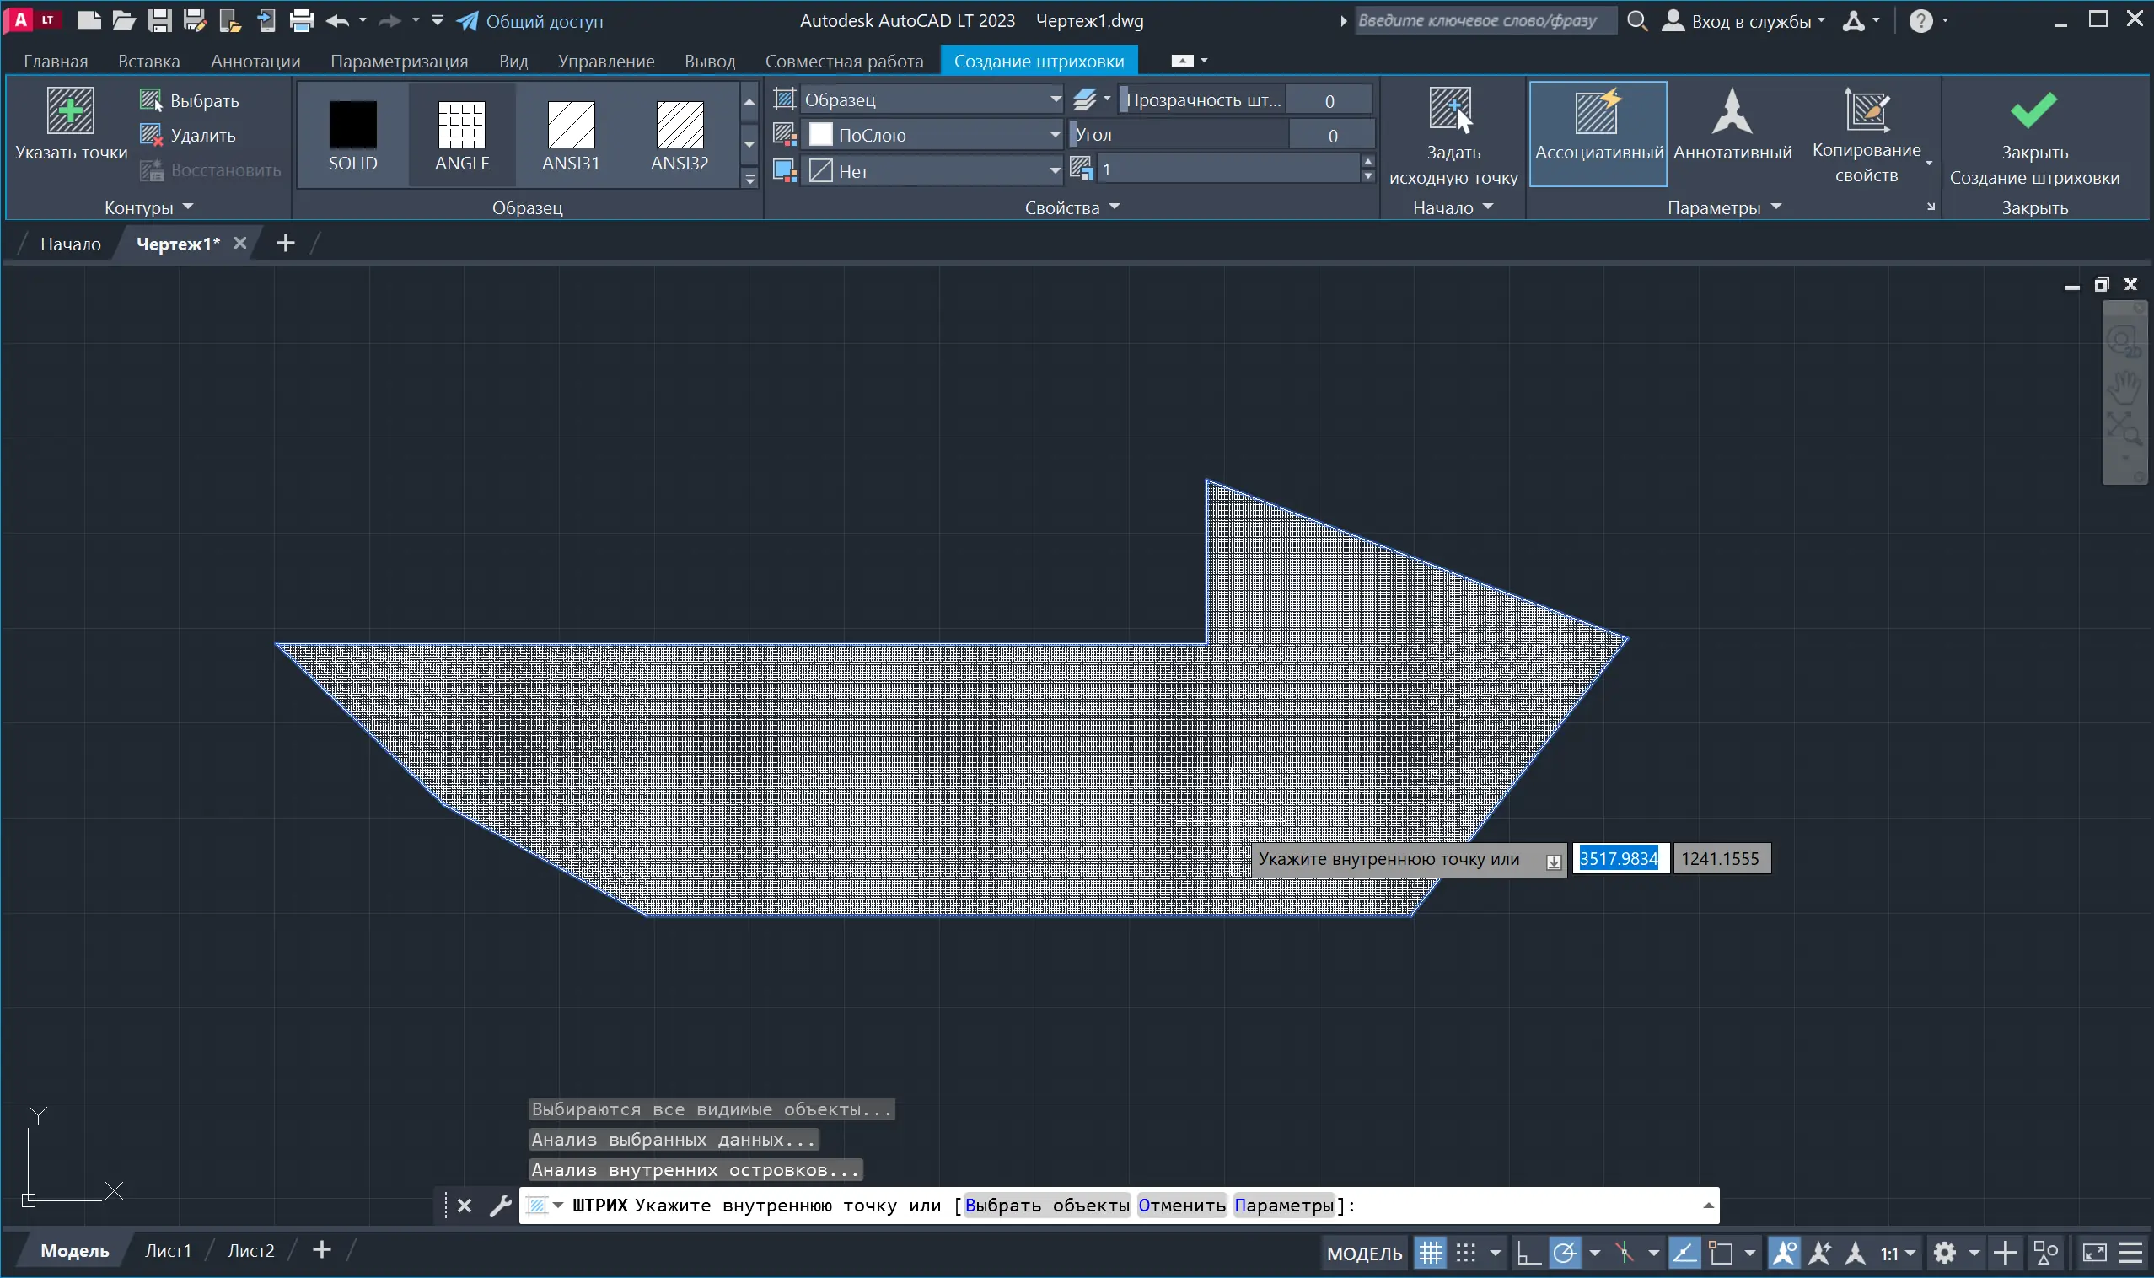This screenshot has width=2154, height=1278.
Task: Click the Save icon in quick access toolbar
Action: [x=159, y=21]
